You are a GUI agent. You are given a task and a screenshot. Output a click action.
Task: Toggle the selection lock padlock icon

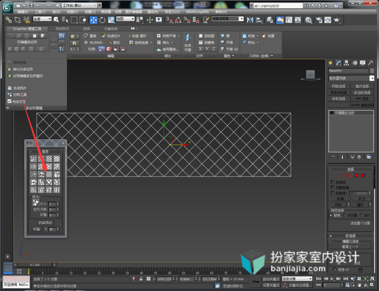click(141, 279)
